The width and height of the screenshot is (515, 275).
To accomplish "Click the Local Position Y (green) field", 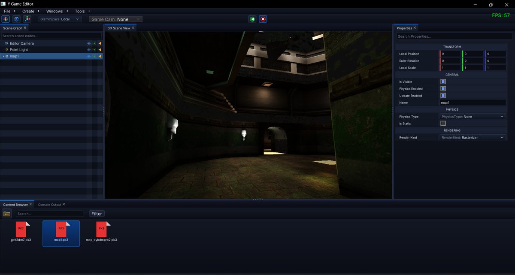I will [473, 54].
